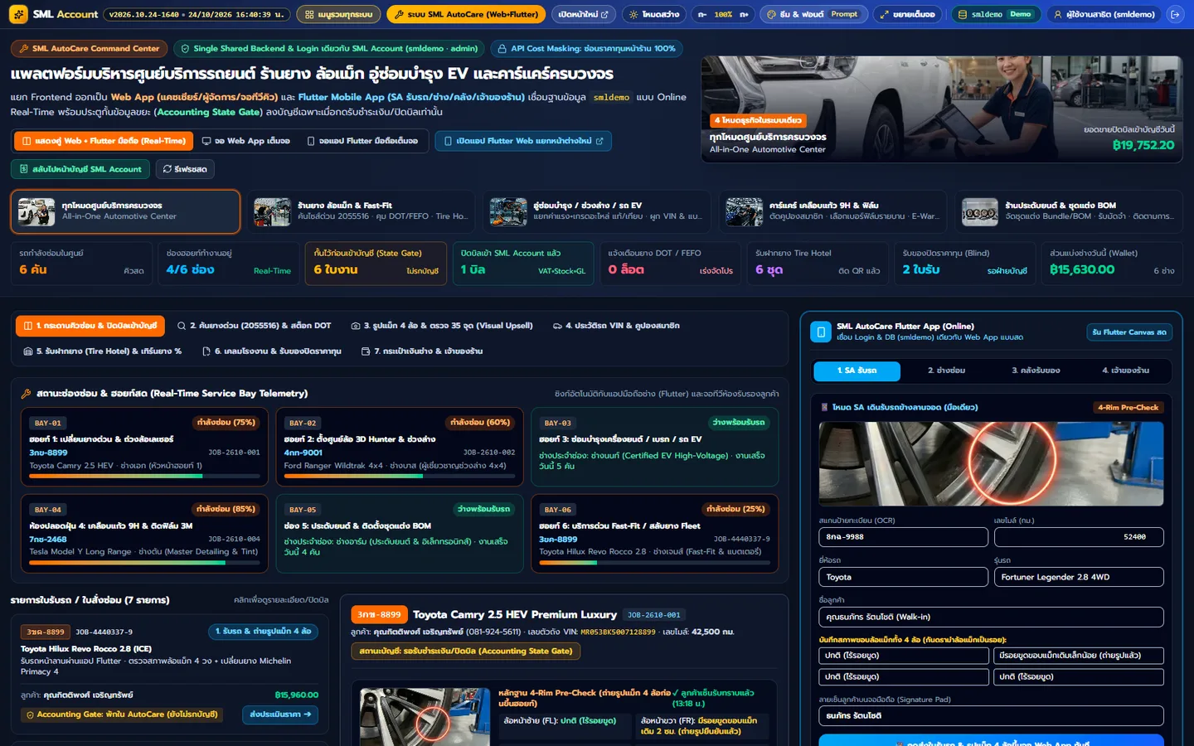Click send quotation arrow button in job list
The height and width of the screenshot is (746, 1194).
click(280, 715)
